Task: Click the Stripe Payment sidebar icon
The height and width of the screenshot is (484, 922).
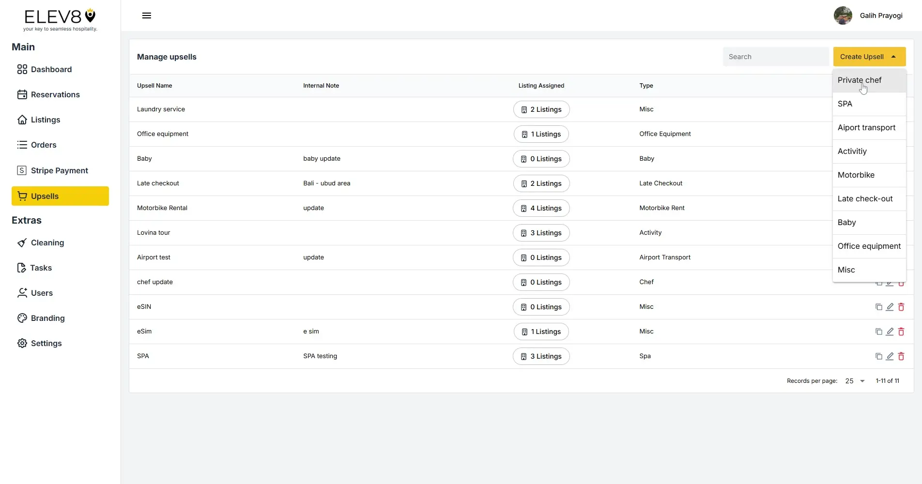Action: [22, 170]
